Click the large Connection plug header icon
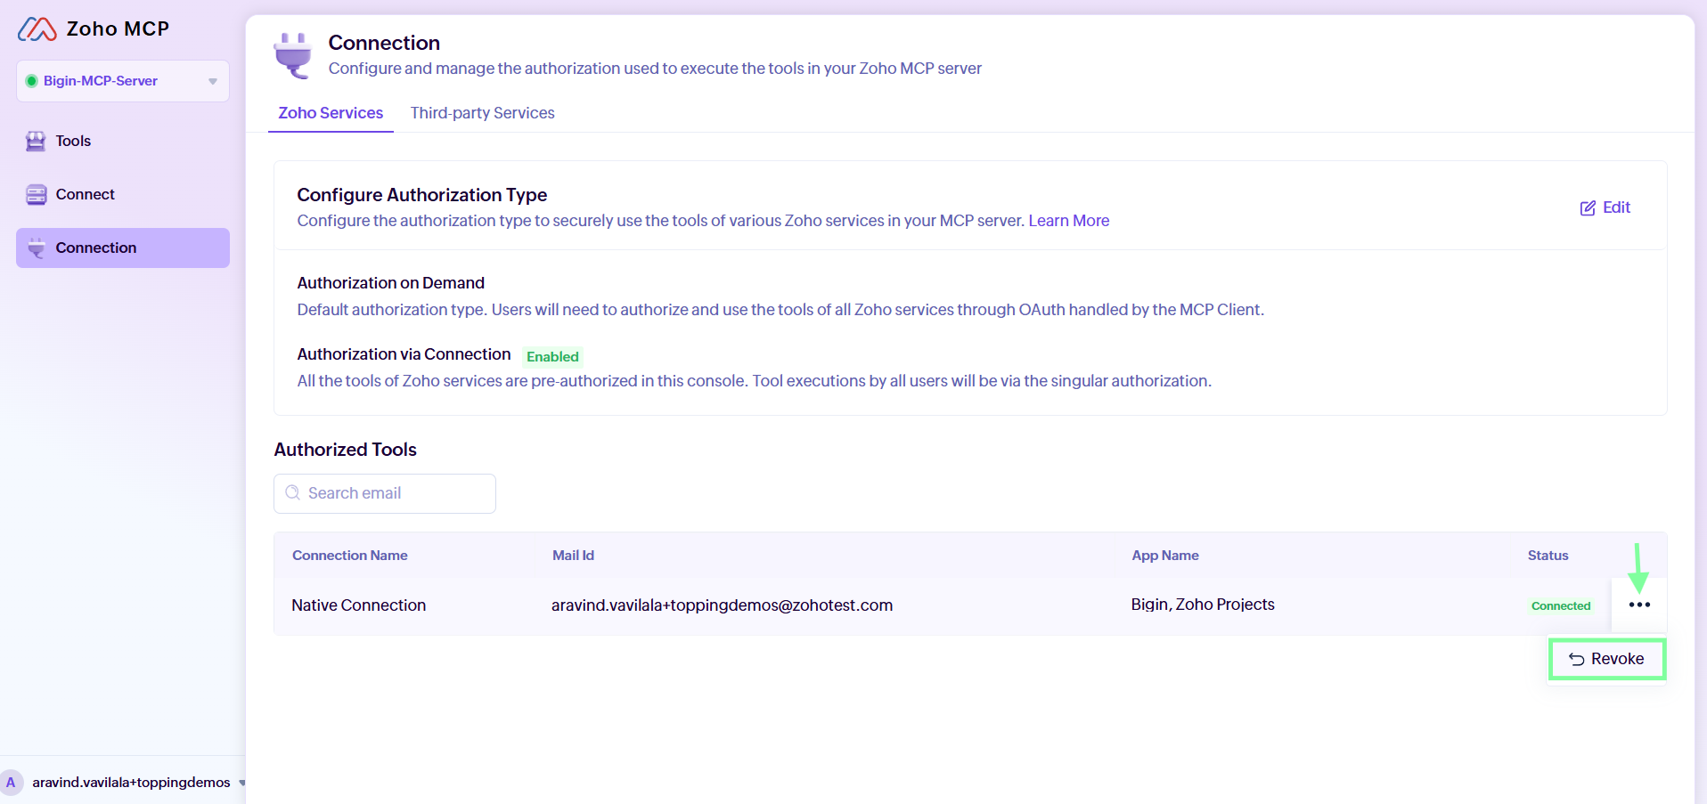Image resolution: width=1707 pixels, height=804 pixels. click(293, 55)
